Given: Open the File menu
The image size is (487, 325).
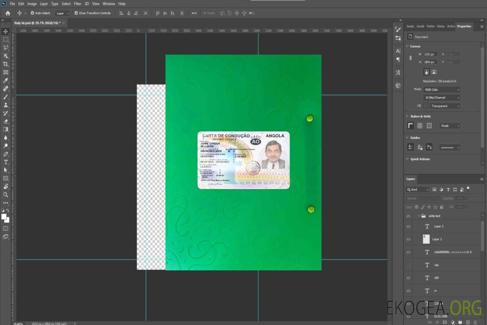Looking at the screenshot, I should click(13, 4).
